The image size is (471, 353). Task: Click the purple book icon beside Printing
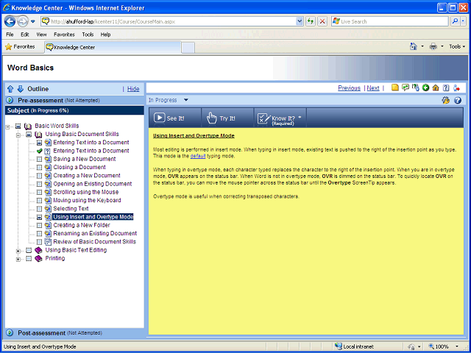pos(38,258)
